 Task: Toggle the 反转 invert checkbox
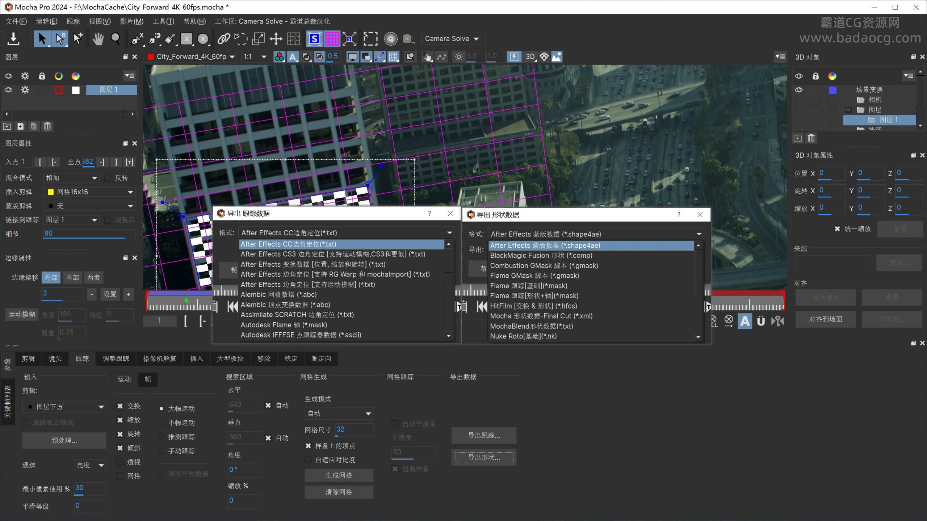coord(108,178)
